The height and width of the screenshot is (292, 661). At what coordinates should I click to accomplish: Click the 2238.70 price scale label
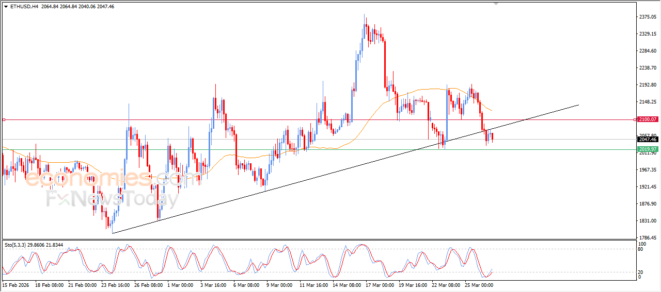point(648,68)
